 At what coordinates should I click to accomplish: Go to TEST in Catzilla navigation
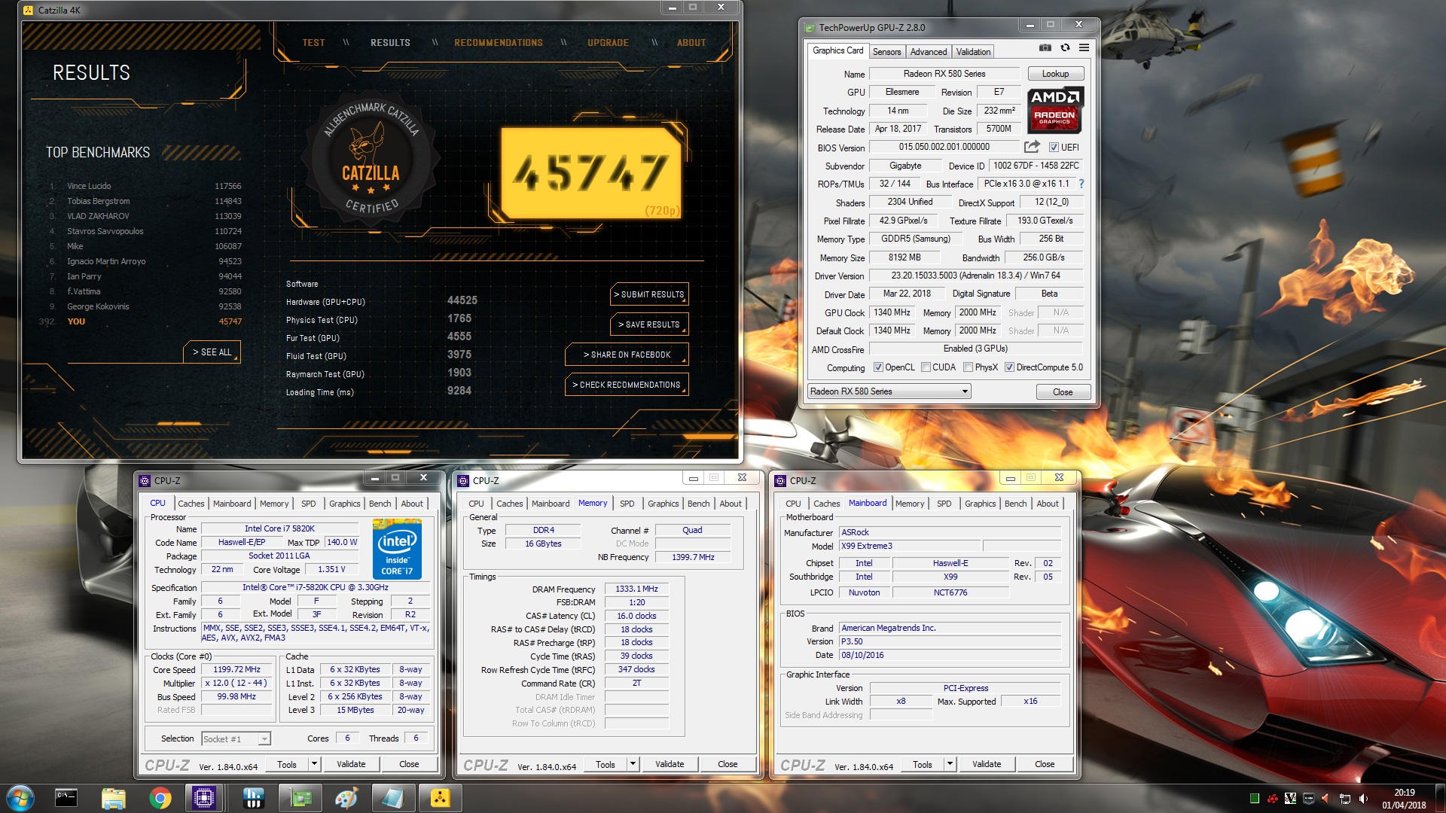point(313,43)
